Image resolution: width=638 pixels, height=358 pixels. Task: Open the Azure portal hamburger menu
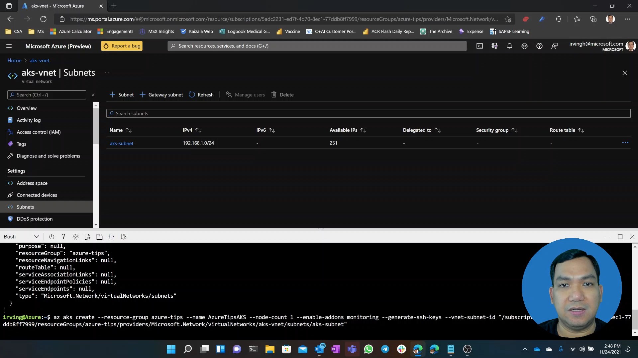[9, 46]
